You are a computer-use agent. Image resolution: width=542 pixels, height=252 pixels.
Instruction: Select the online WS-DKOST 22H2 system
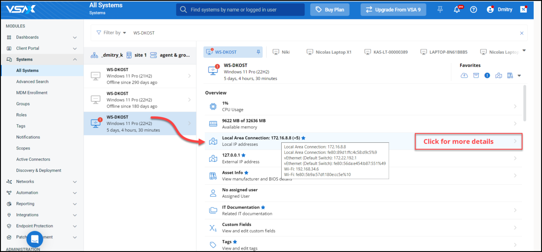(x=140, y=123)
